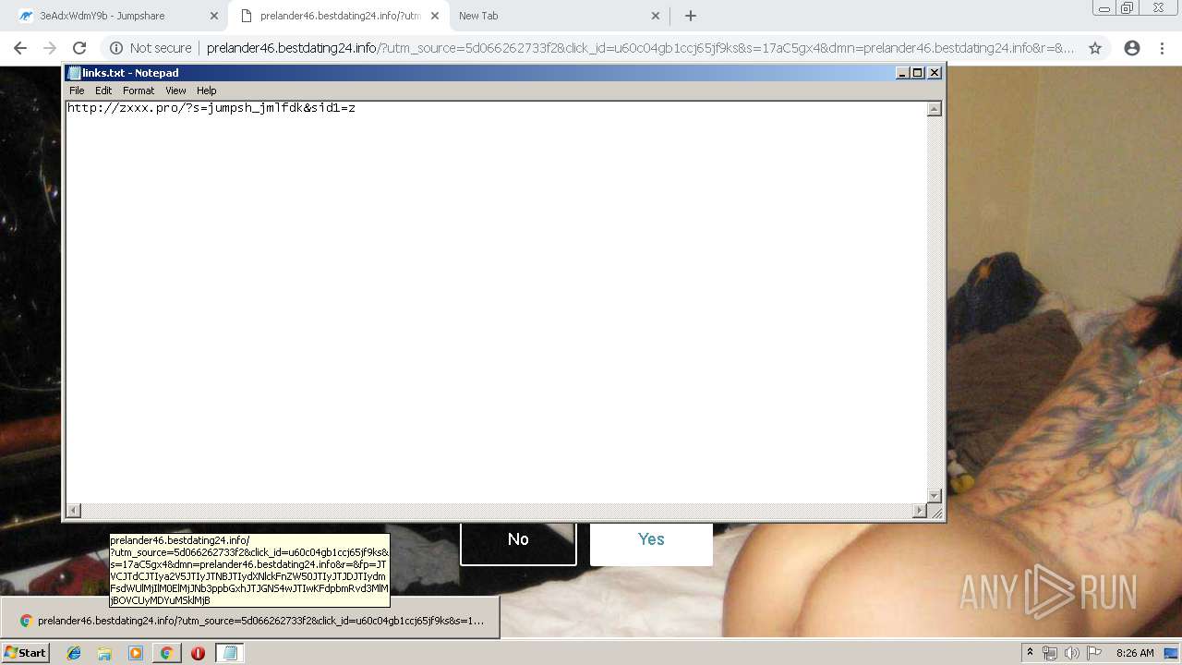Open the Chrome three-dot menu
Viewport: 1182px width, 665px height.
tap(1161, 48)
